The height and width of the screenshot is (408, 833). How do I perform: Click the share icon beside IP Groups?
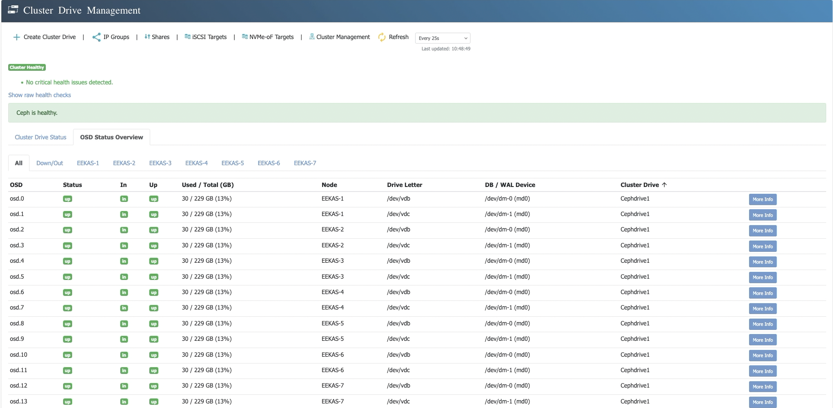click(x=96, y=37)
